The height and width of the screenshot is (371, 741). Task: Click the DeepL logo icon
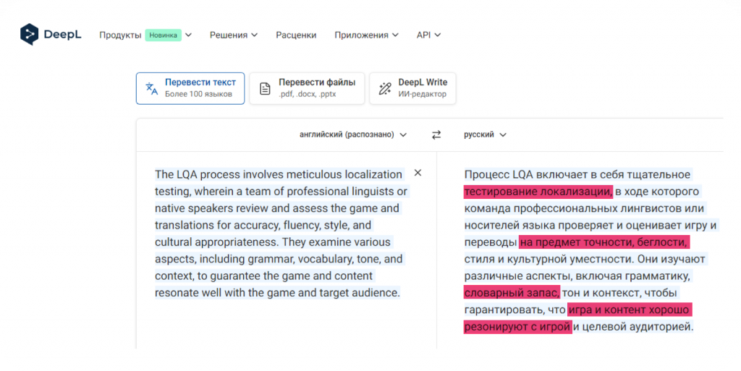tap(29, 34)
